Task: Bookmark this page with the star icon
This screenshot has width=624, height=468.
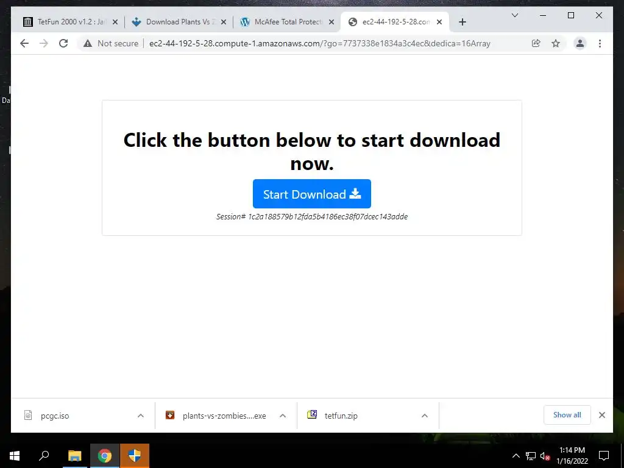Action: click(x=556, y=43)
